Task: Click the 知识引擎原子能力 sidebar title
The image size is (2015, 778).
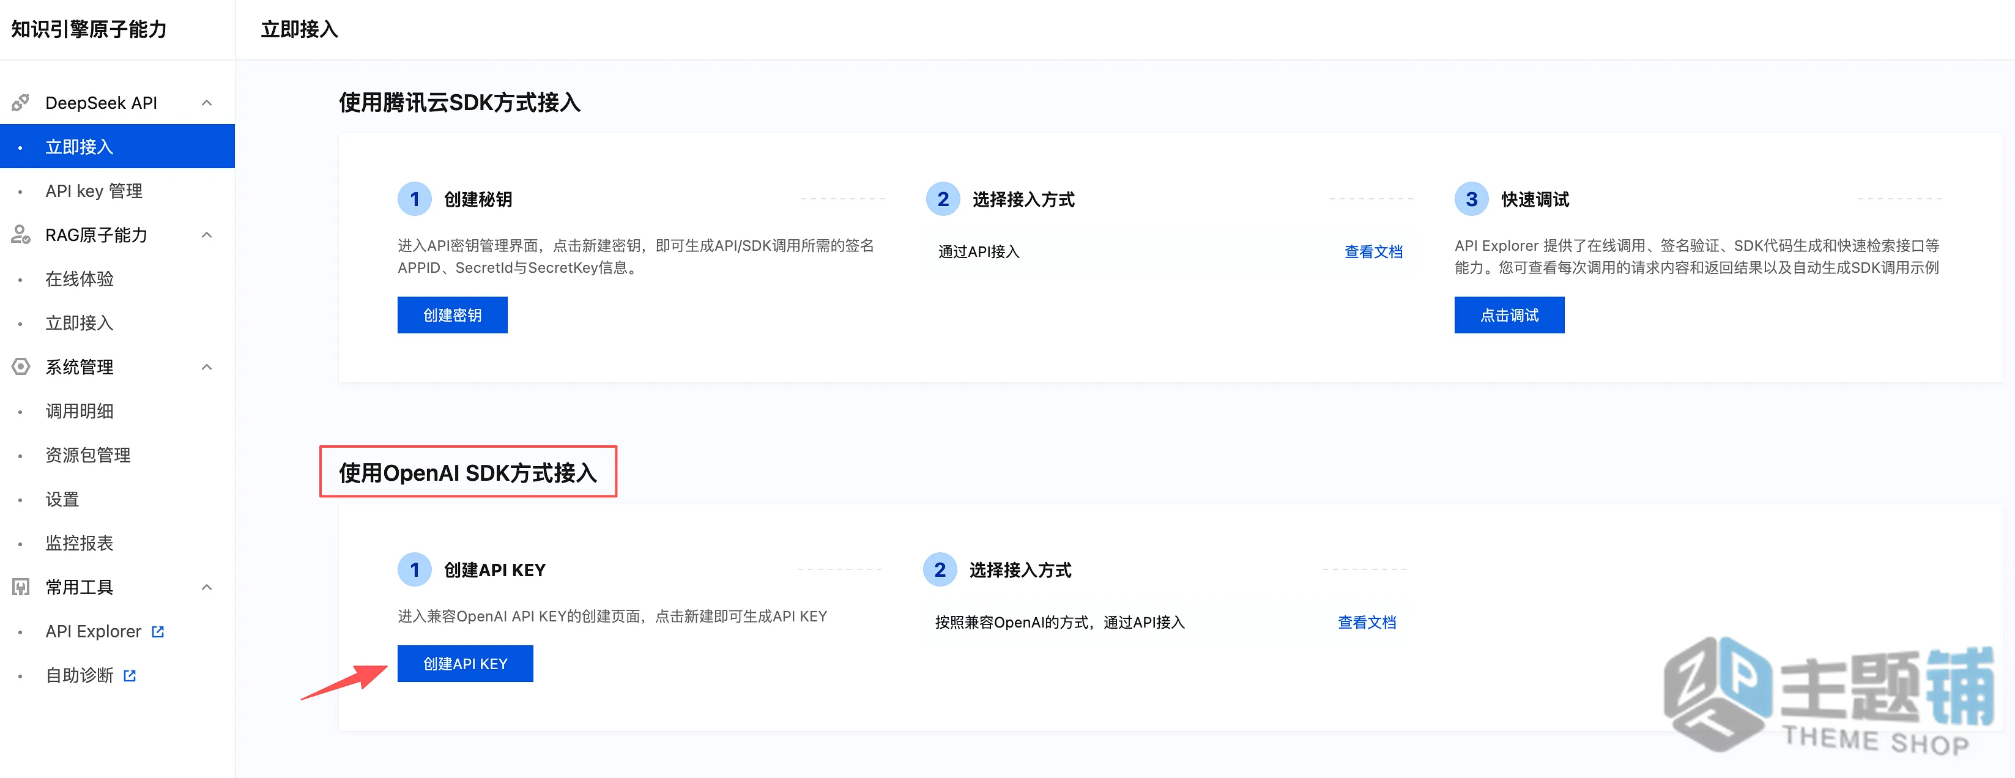Action: [88, 30]
